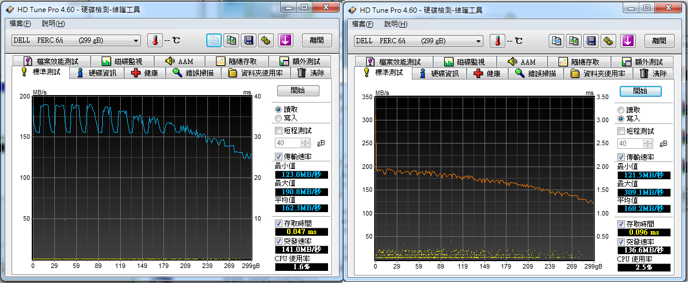Viewport: 689px width, 283px height.
Task: Open 隨機存取 tab in left window
Action: [x=236, y=62]
